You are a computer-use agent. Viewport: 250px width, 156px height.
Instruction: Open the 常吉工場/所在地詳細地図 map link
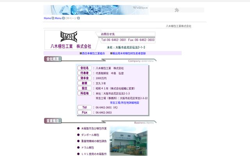(125, 103)
